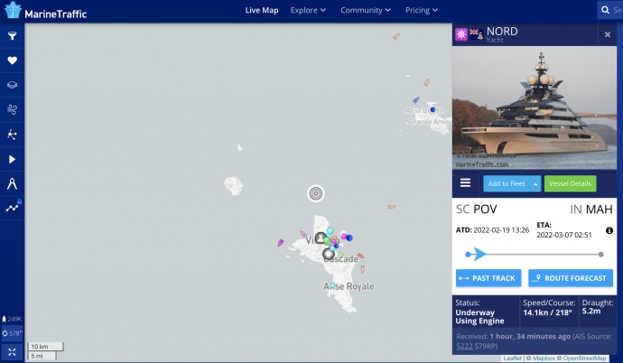Expand the Community dropdown menu
Image resolution: width=623 pixels, height=363 pixels.
(x=366, y=11)
